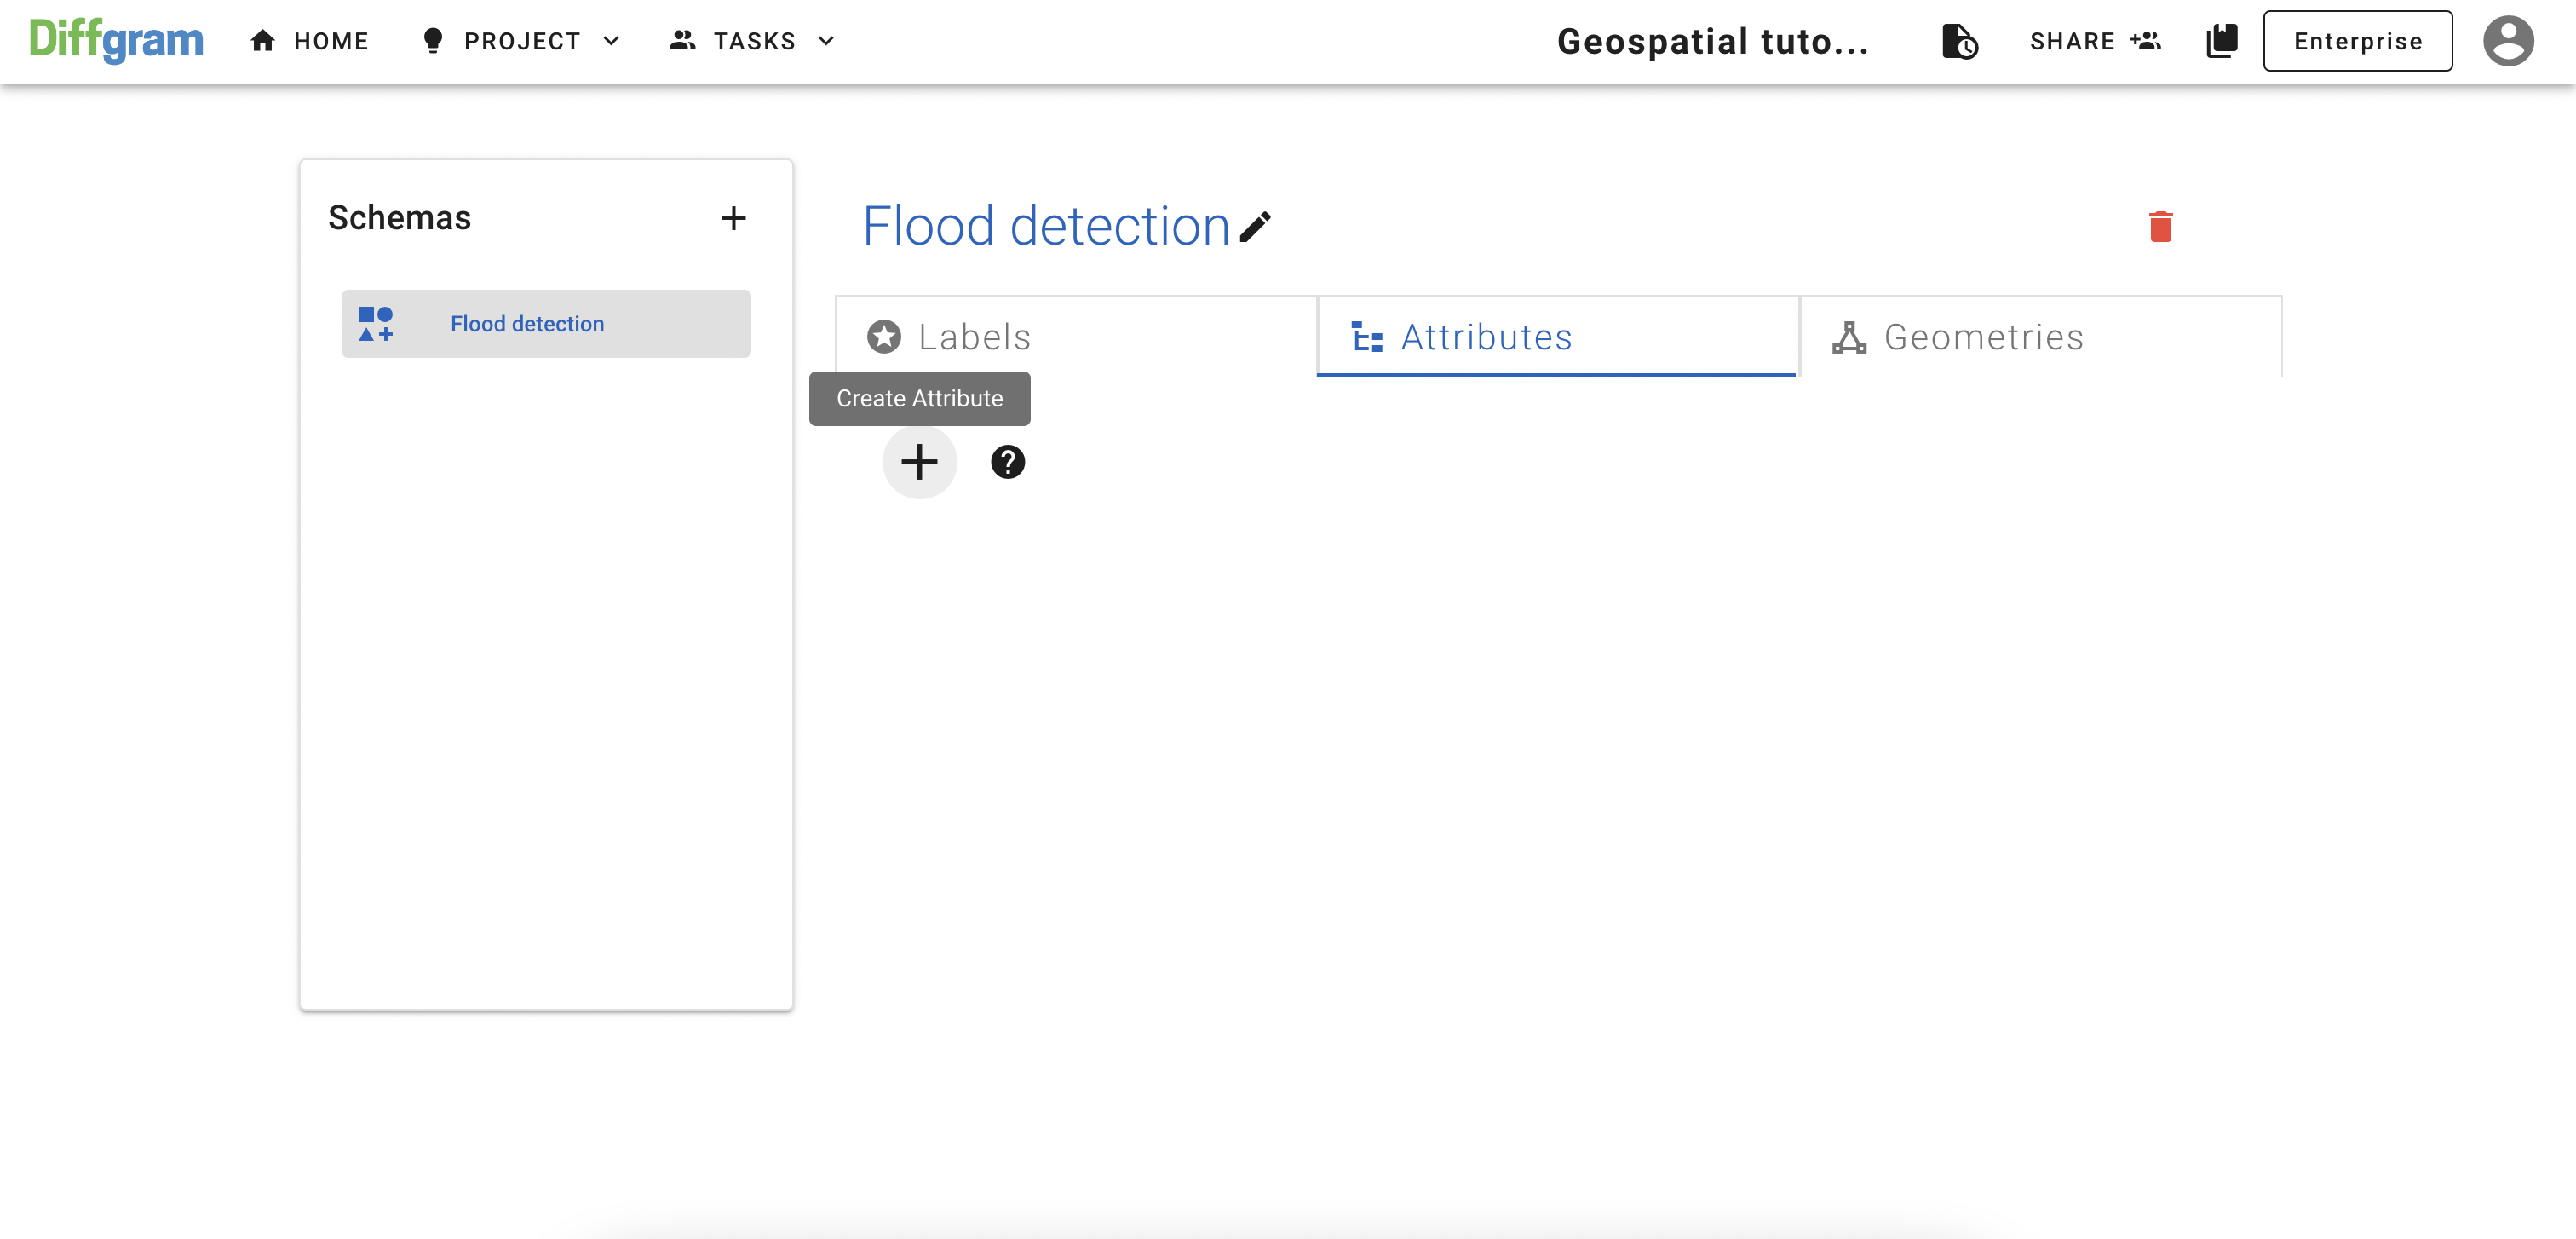This screenshot has height=1239, width=2576.
Task: Go to the Home page
Action: (x=309, y=41)
